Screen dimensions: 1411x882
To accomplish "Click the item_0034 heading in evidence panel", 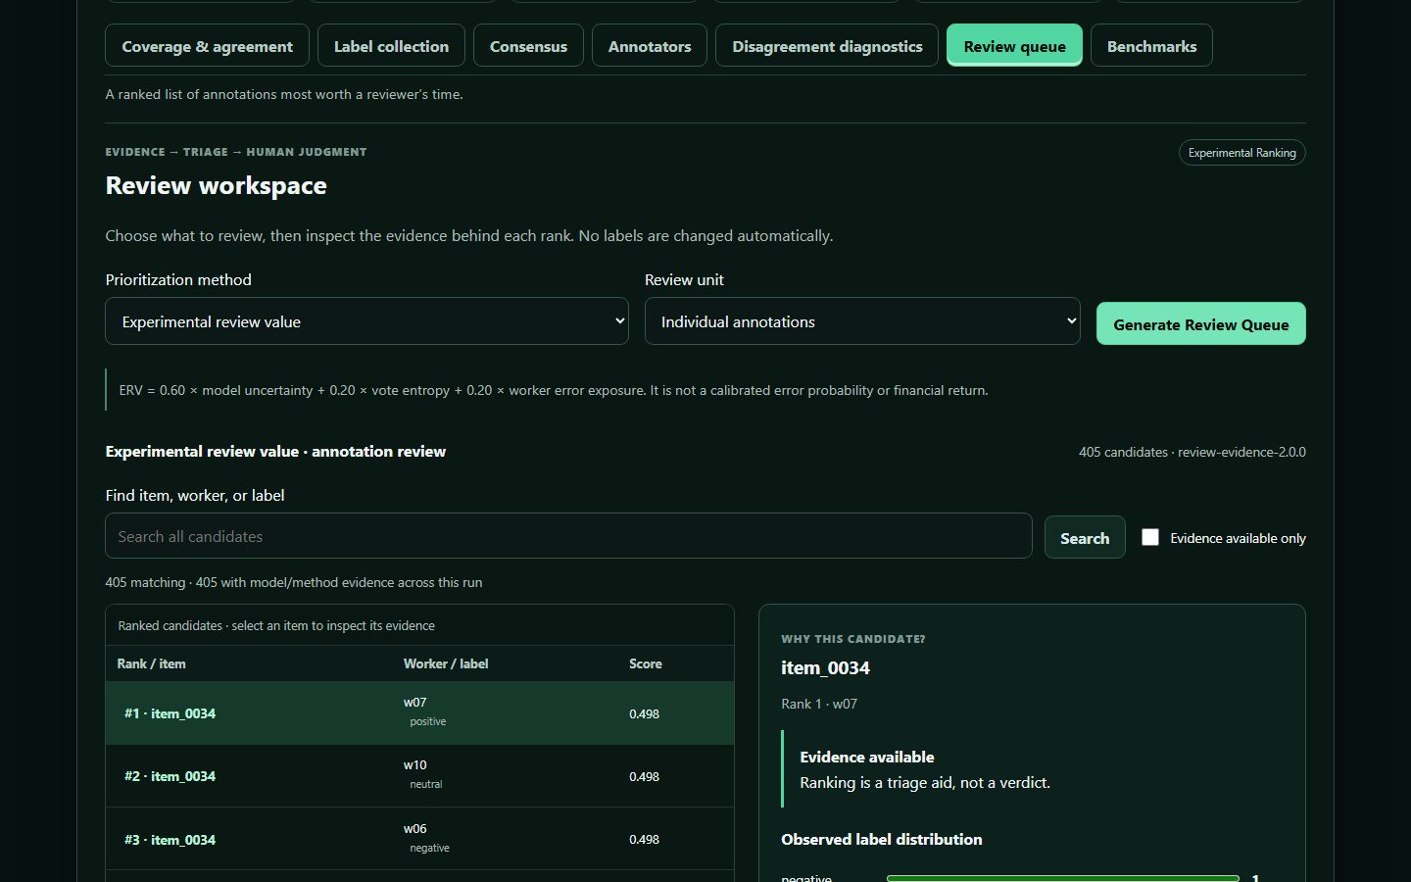I will pyautogui.click(x=825, y=667).
